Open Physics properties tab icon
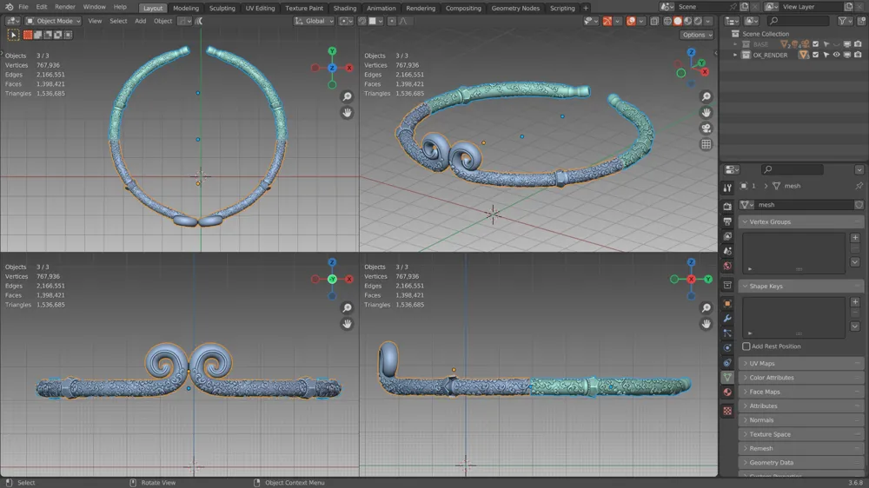This screenshot has width=869, height=488. click(x=727, y=348)
